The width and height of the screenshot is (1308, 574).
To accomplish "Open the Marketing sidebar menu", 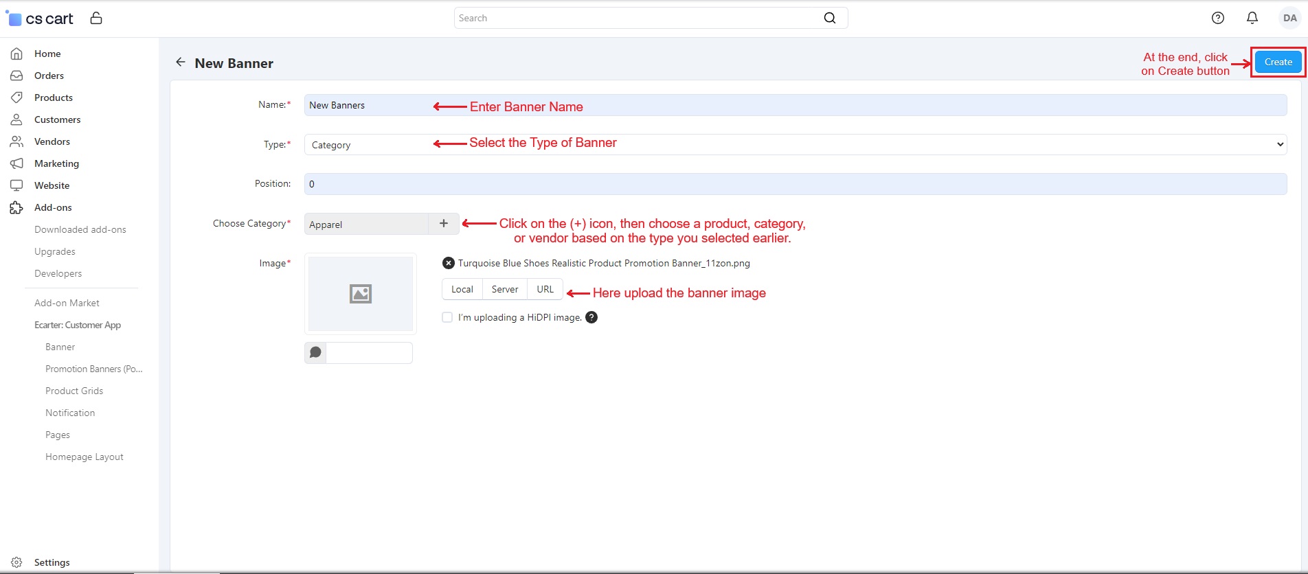I will pos(56,163).
